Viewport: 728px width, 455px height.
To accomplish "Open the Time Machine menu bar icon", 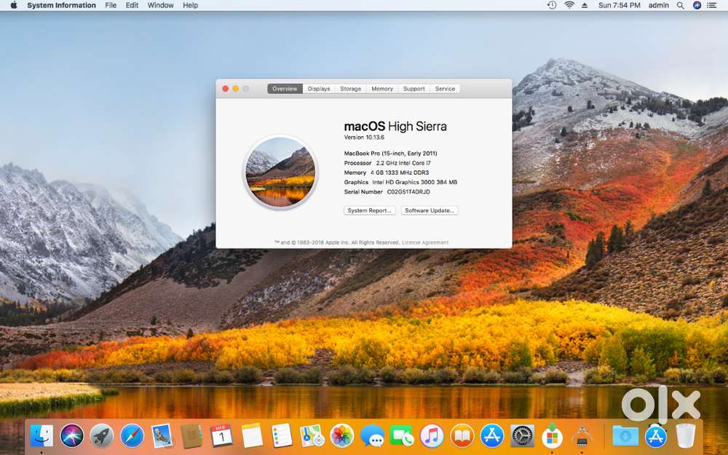I will coord(552,5).
